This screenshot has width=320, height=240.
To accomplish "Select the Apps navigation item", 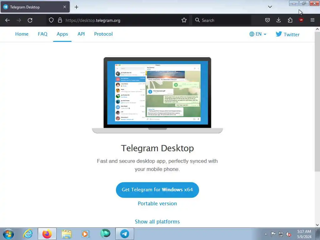I will (62, 34).
